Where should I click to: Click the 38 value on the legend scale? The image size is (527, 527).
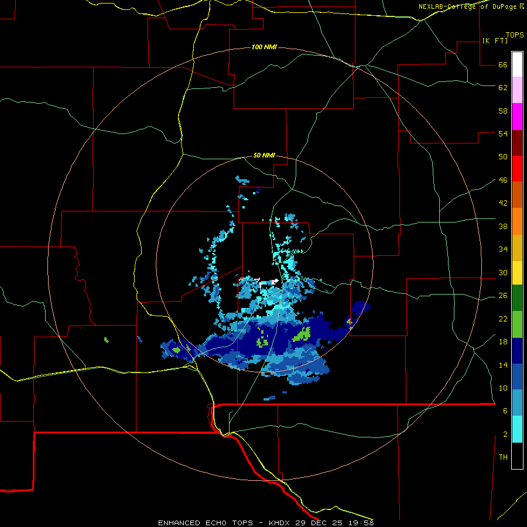coord(503,227)
